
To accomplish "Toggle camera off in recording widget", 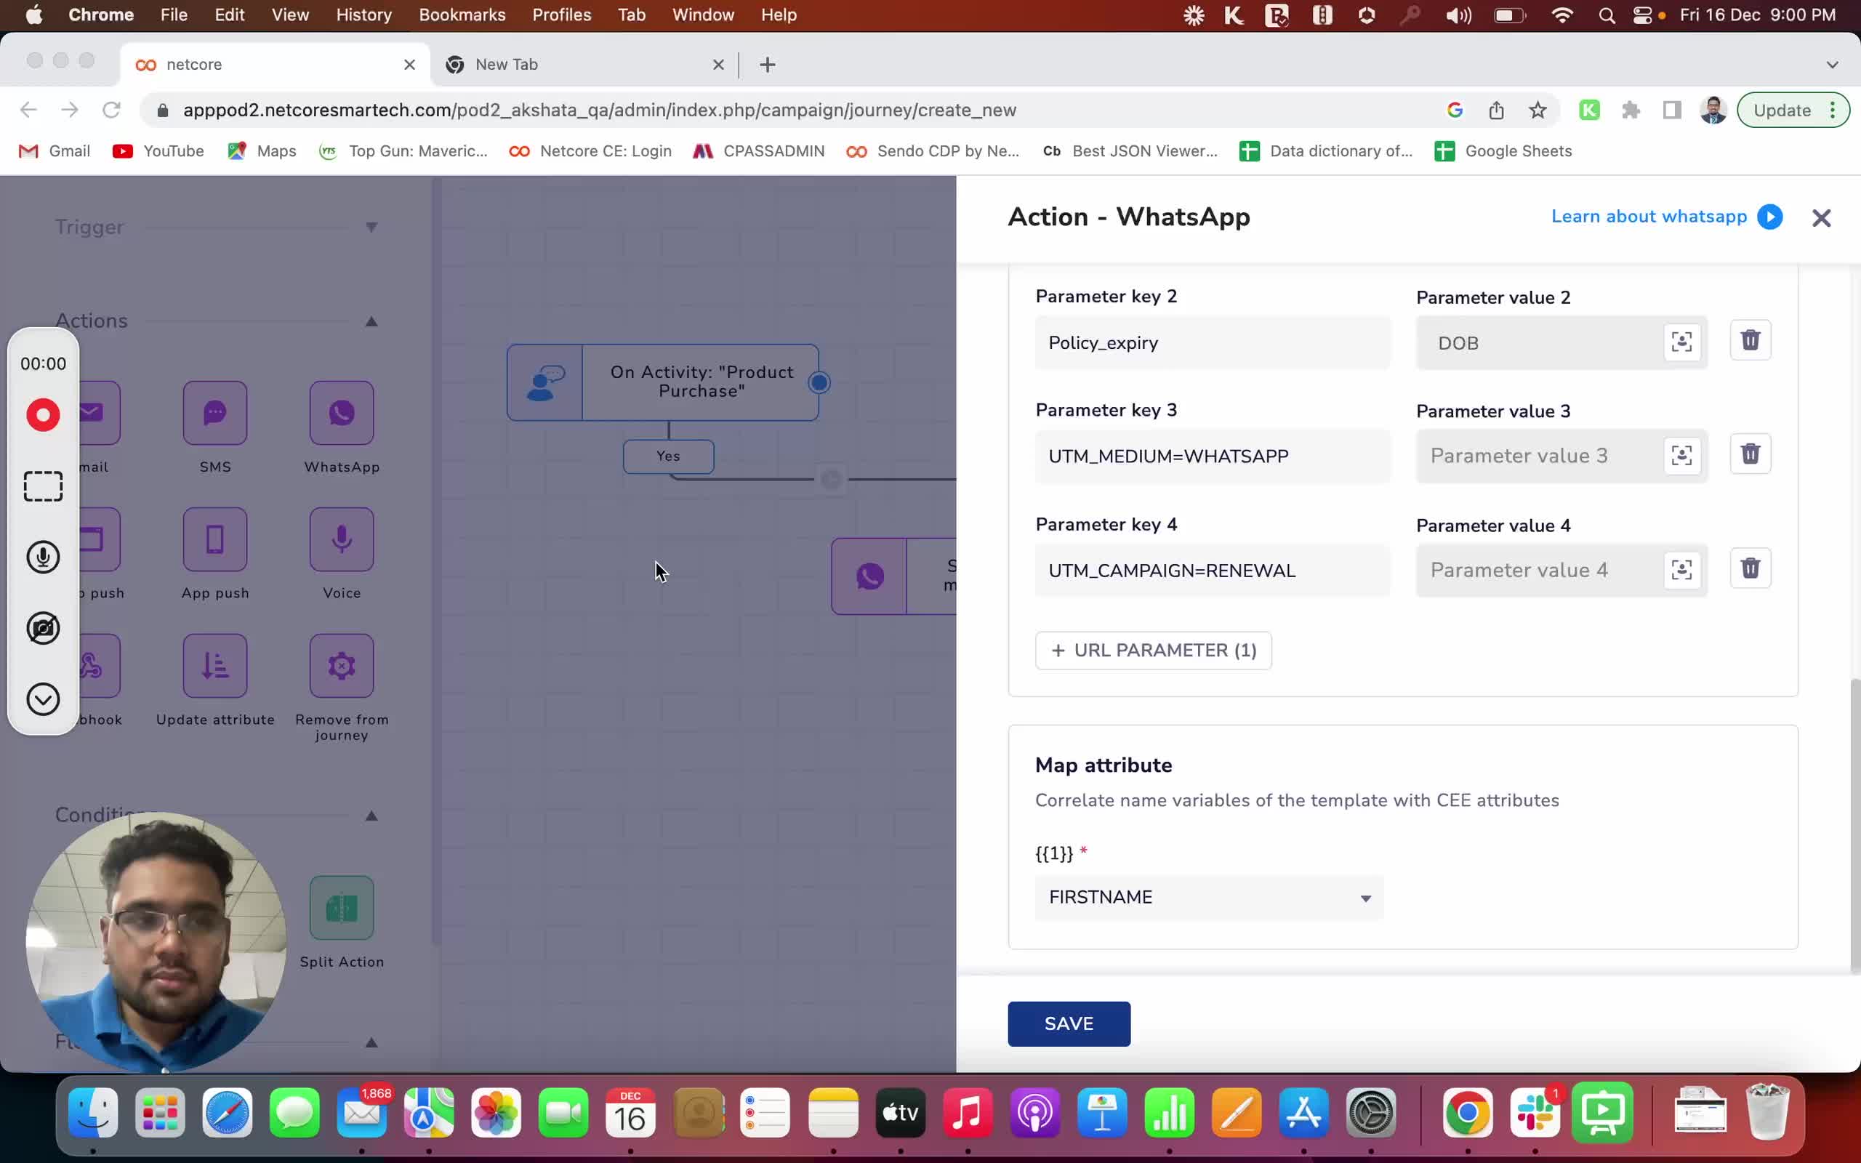I will click(x=43, y=629).
